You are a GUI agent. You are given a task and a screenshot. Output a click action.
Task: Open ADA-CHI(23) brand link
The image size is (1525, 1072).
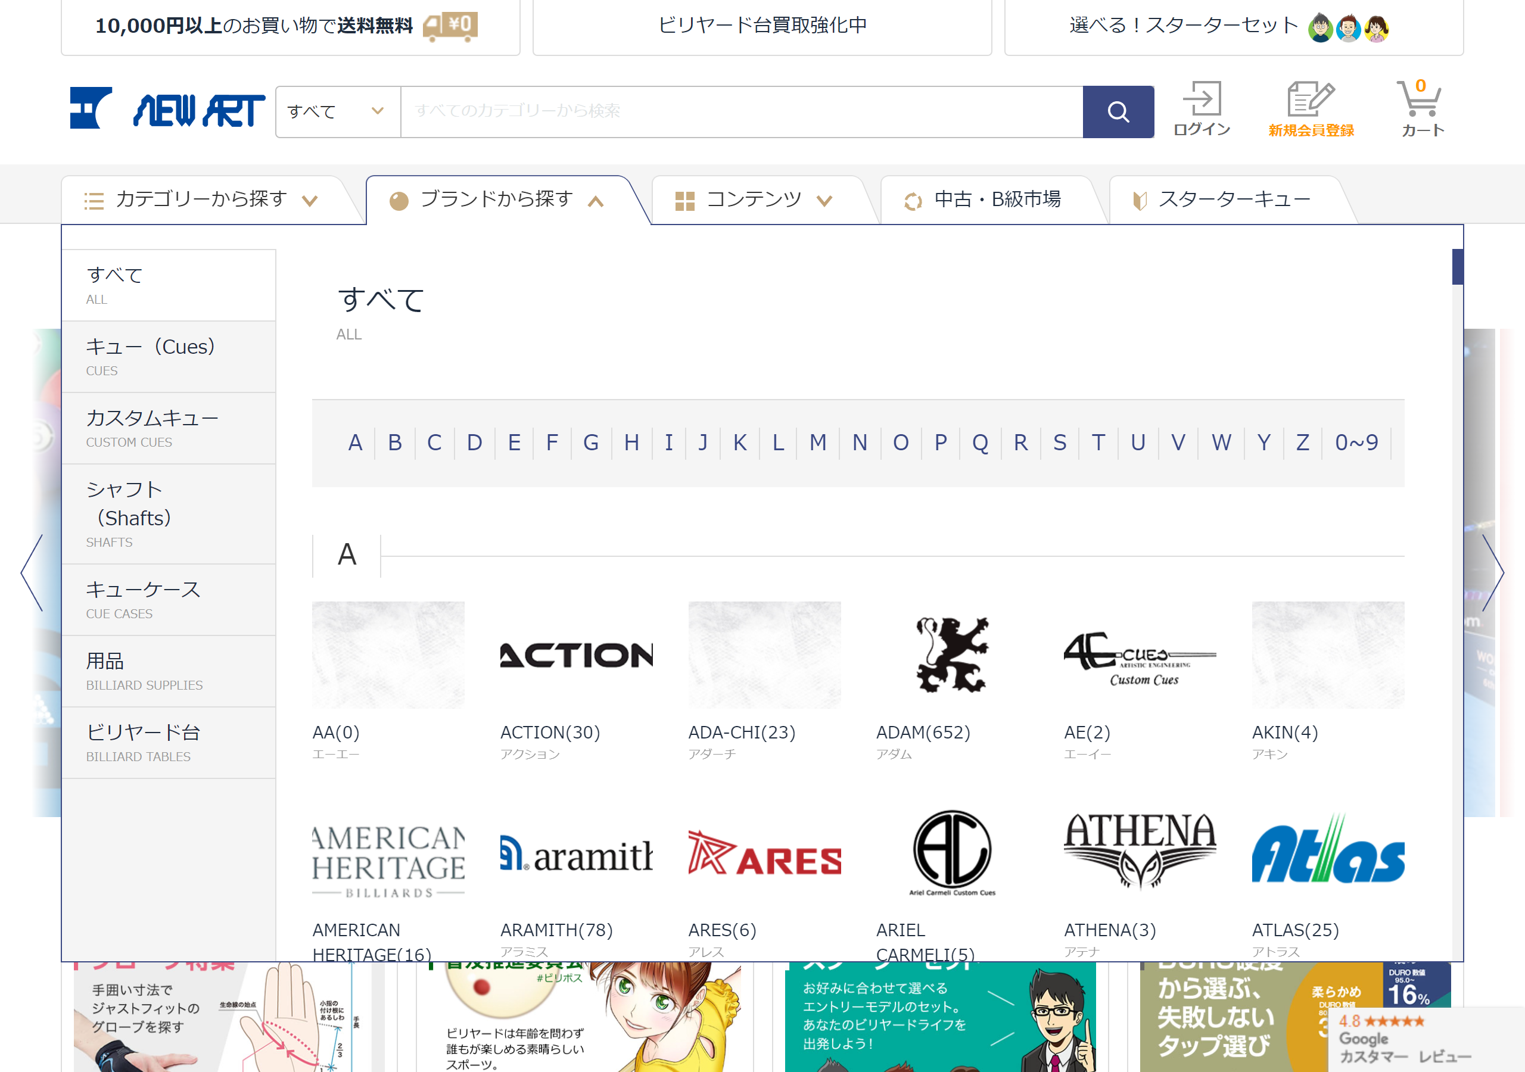(x=742, y=733)
